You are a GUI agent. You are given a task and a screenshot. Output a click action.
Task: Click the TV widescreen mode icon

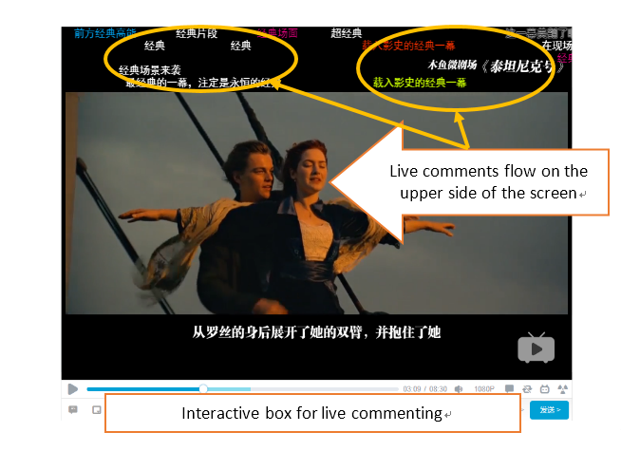tap(545, 389)
